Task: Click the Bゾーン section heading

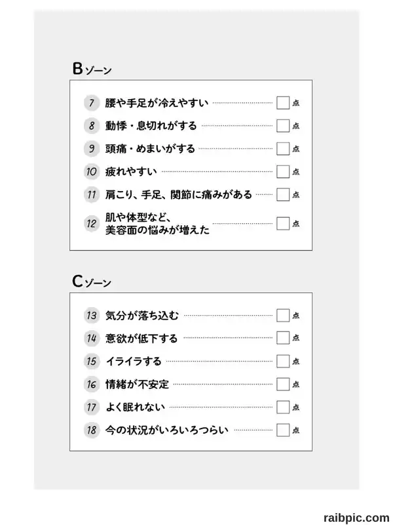Action: (92, 69)
